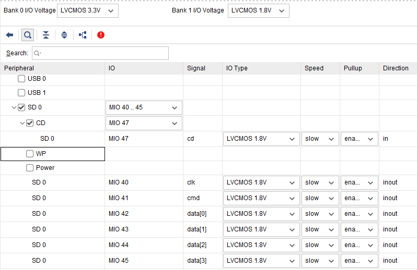Open the Bank 0 I/O Voltage dropdown

(88, 10)
